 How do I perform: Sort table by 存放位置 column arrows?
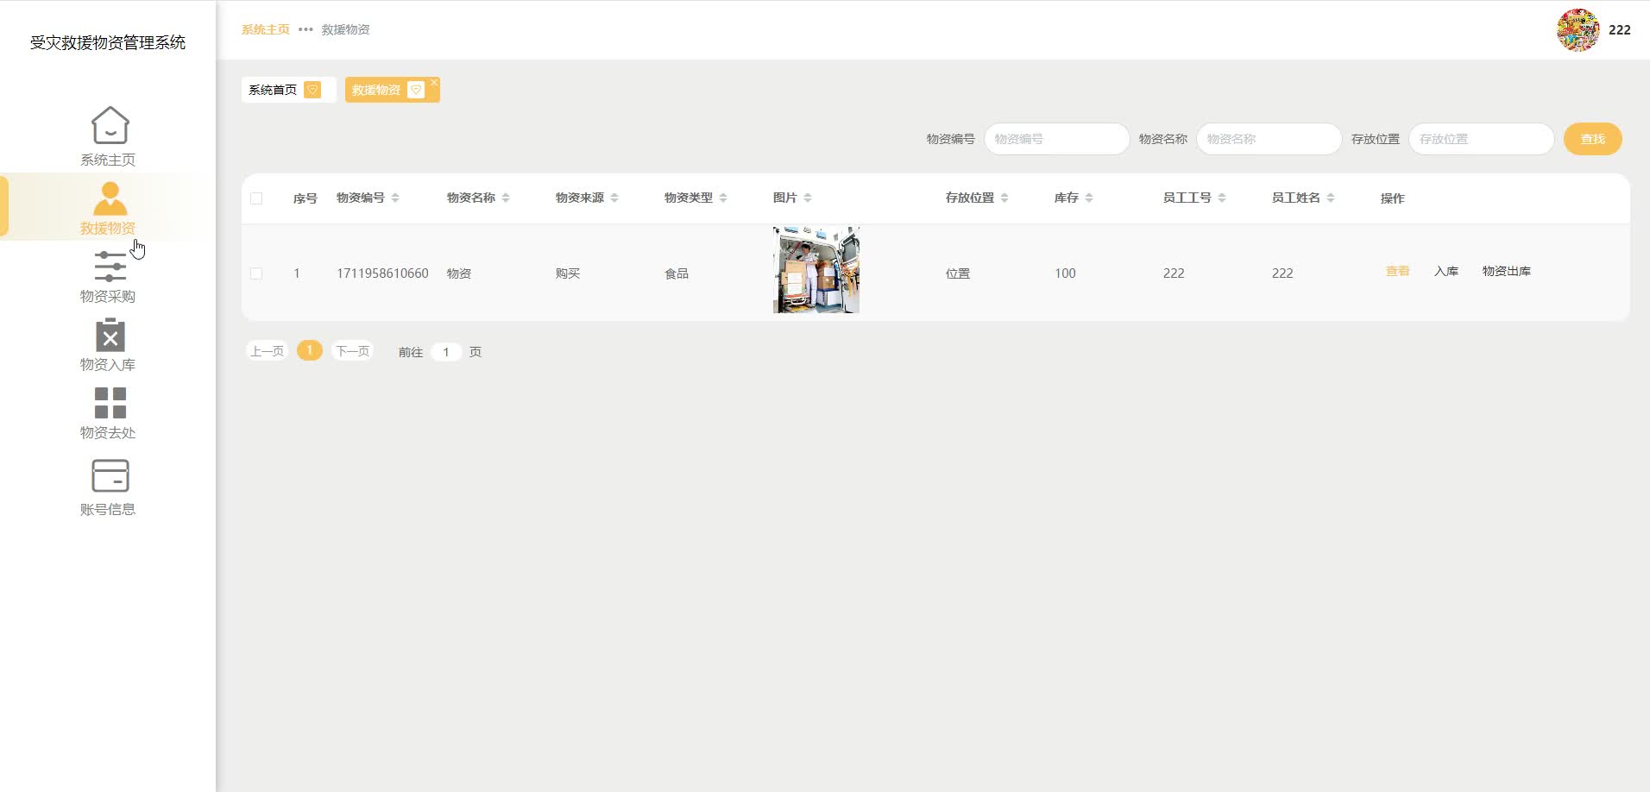coord(1004,198)
